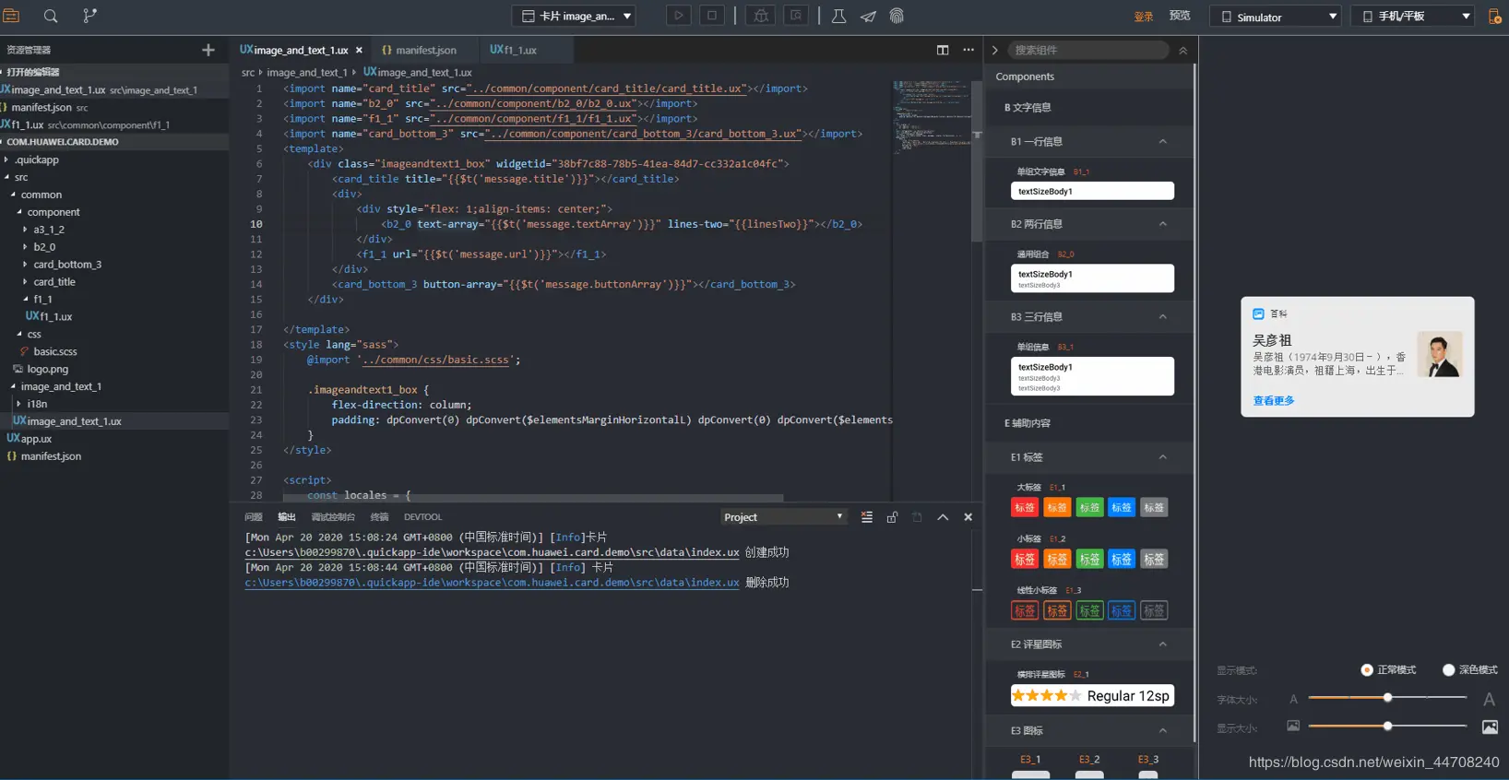
Task: Click the debug bug icon in toolbar
Action: tap(760, 16)
